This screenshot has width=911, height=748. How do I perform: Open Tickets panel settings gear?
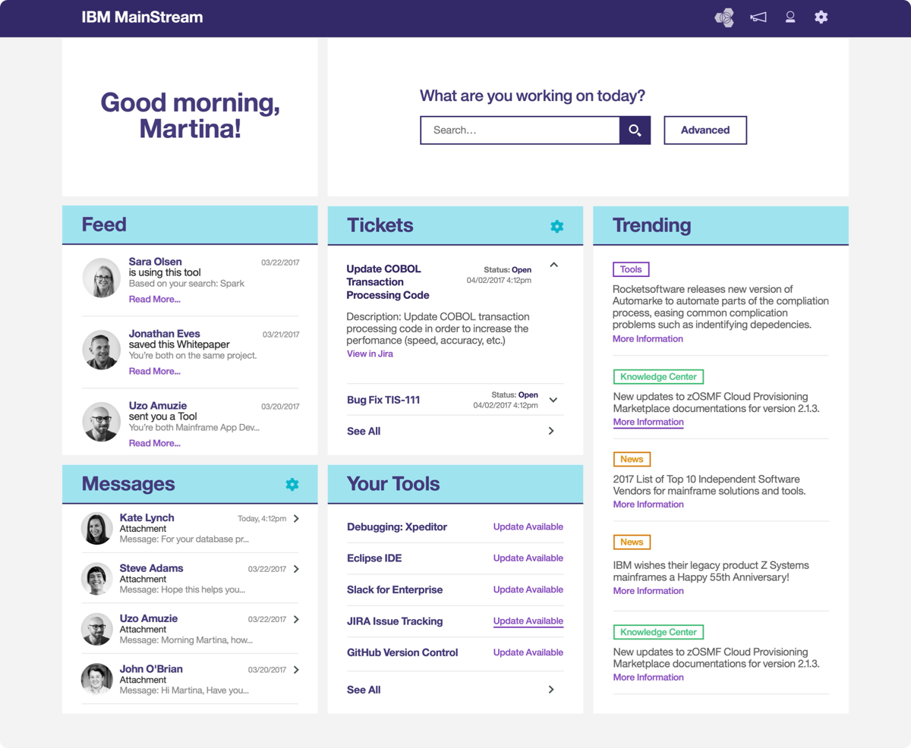[x=556, y=226]
